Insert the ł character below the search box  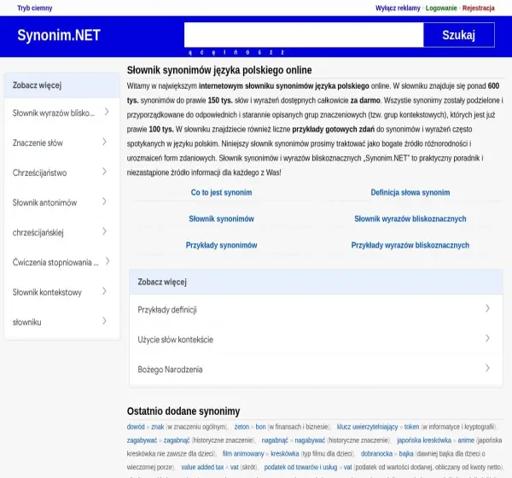coord(224,52)
